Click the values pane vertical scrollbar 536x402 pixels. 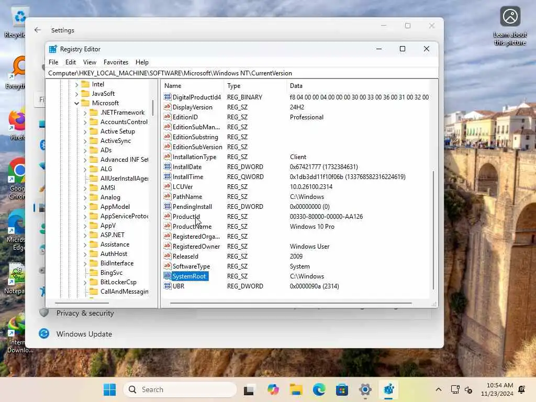tap(433, 230)
